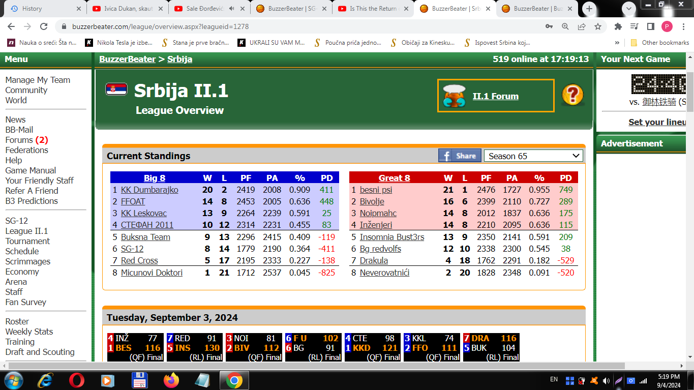Close the History tab
The height and width of the screenshot is (390, 694).
[x=78, y=9]
